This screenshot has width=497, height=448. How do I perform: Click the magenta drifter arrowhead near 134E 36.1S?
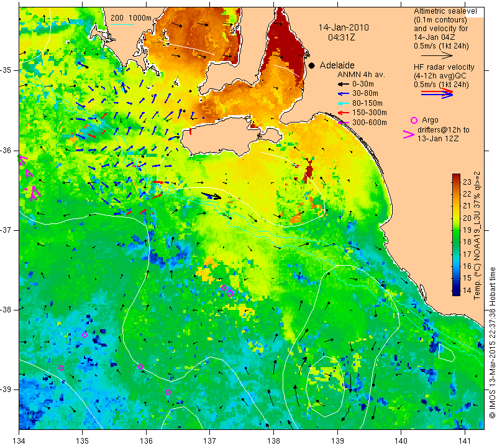coord(23,159)
